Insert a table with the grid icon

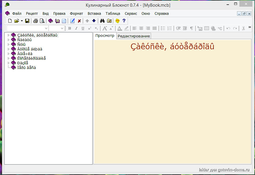coord(207,28)
